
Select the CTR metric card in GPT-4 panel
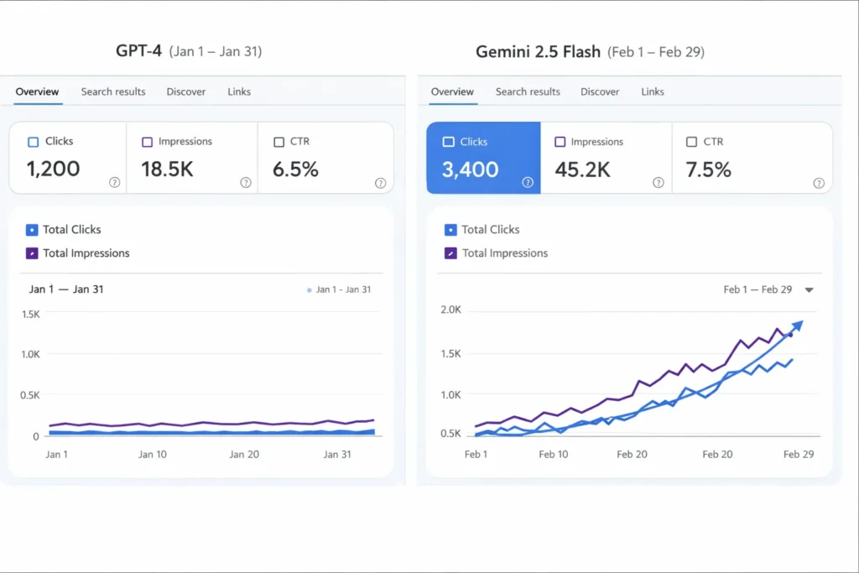point(325,158)
